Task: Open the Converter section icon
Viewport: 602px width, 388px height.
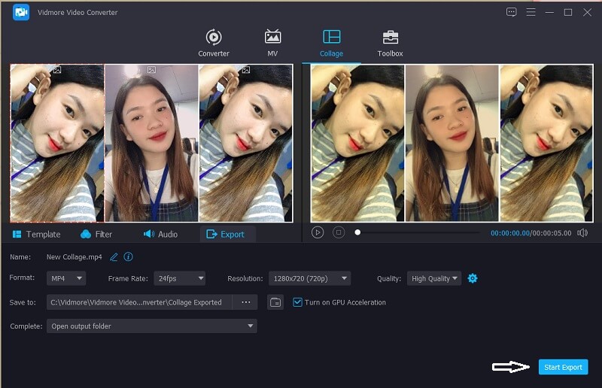Action: click(x=214, y=38)
